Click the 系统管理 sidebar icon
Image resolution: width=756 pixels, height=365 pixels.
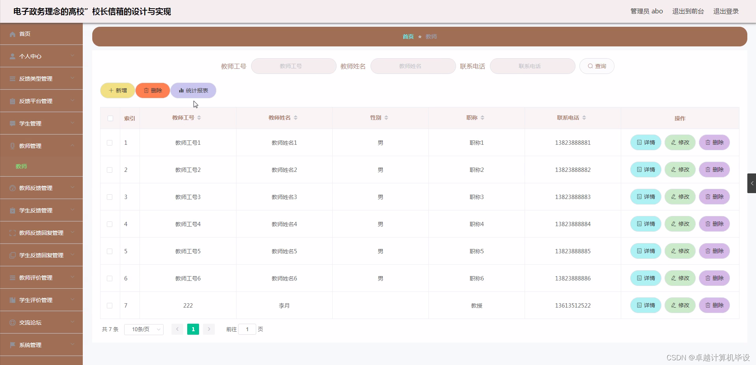pyautogui.click(x=12, y=345)
